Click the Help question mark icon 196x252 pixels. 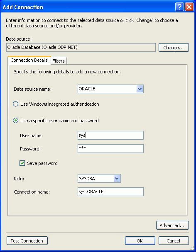179,7
